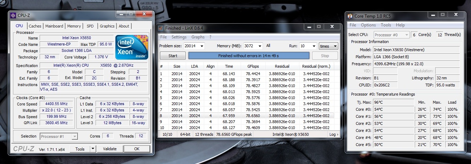Open the File menu in Core Temp
Screen dimensions: 471x164
tap(353, 25)
